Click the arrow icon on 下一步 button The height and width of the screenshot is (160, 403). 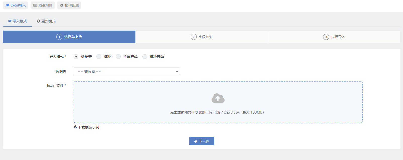tap(196, 141)
